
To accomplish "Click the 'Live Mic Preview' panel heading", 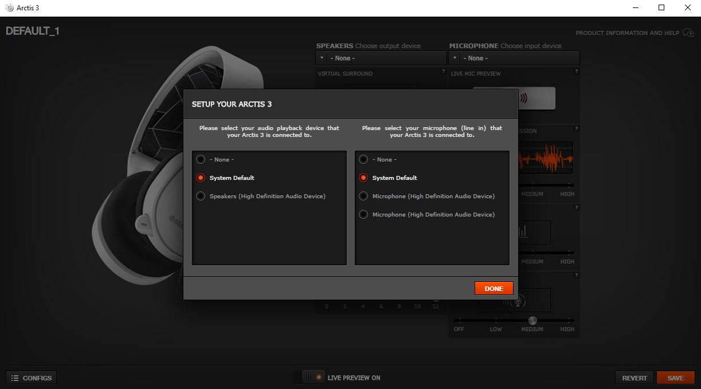I will pos(476,73).
